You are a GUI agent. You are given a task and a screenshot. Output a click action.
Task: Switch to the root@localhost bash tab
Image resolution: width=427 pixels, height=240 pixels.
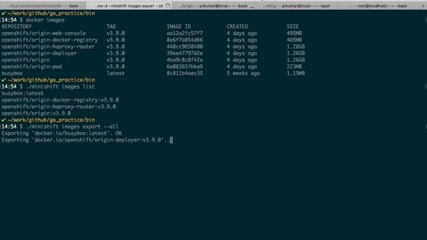coord(378,6)
